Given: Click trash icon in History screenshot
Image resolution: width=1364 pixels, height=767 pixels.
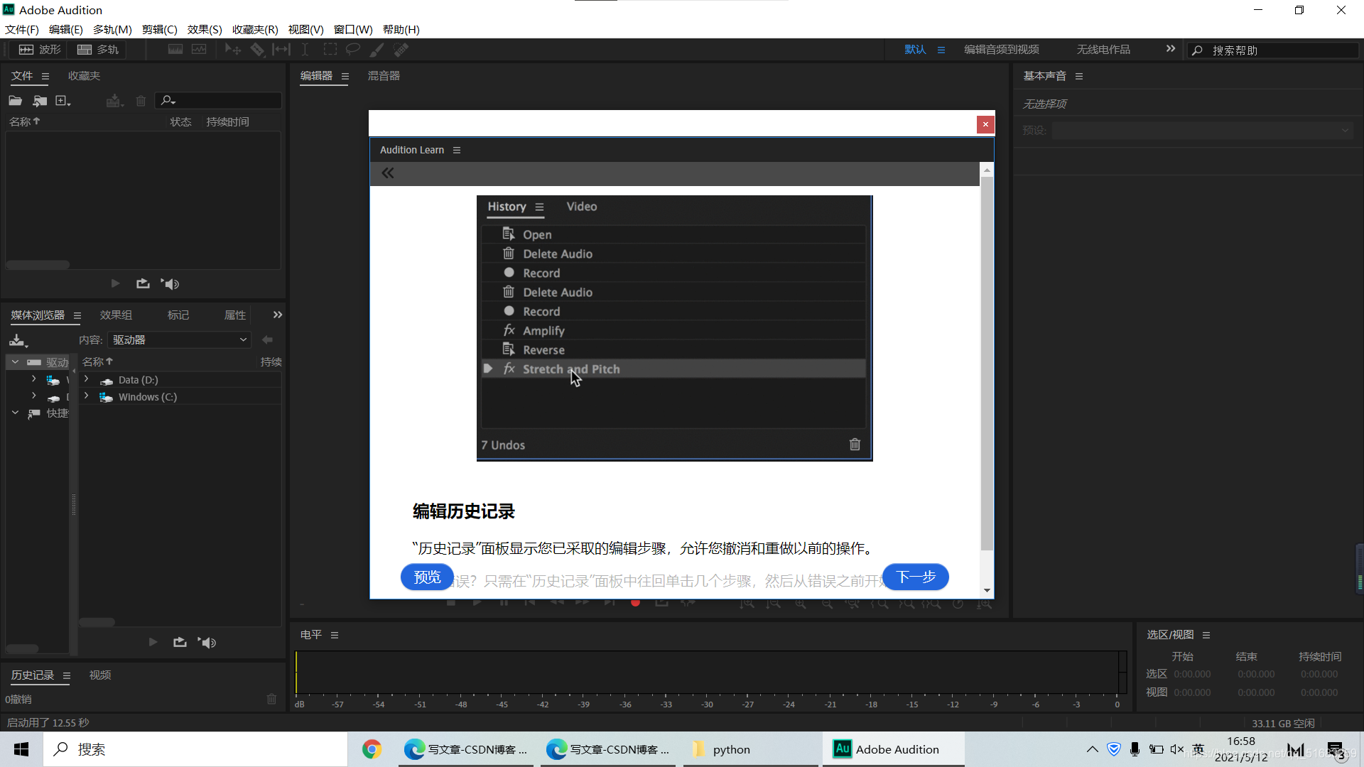Looking at the screenshot, I should click(855, 445).
